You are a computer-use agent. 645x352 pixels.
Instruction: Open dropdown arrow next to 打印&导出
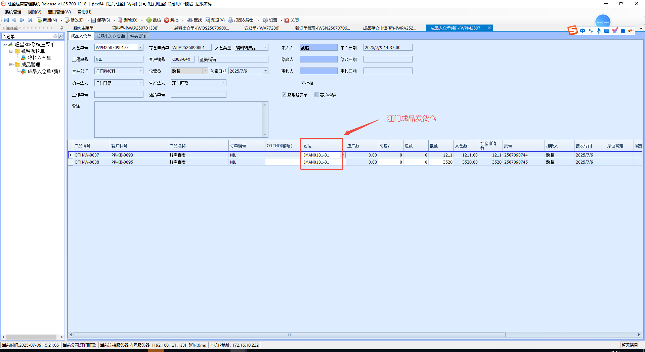coord(258,20)
